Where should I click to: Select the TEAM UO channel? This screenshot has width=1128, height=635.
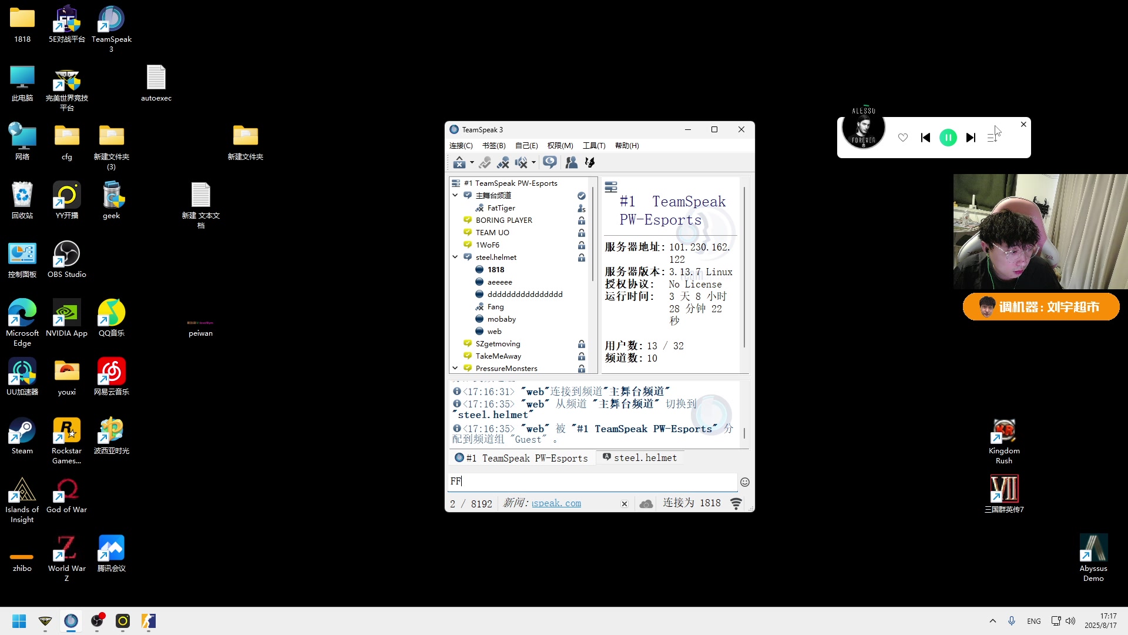(x=492, y=233)
